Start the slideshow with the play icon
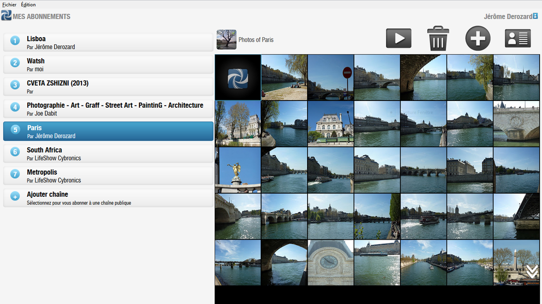This screenshot has height=304, width=542. [x=398, y=39]
